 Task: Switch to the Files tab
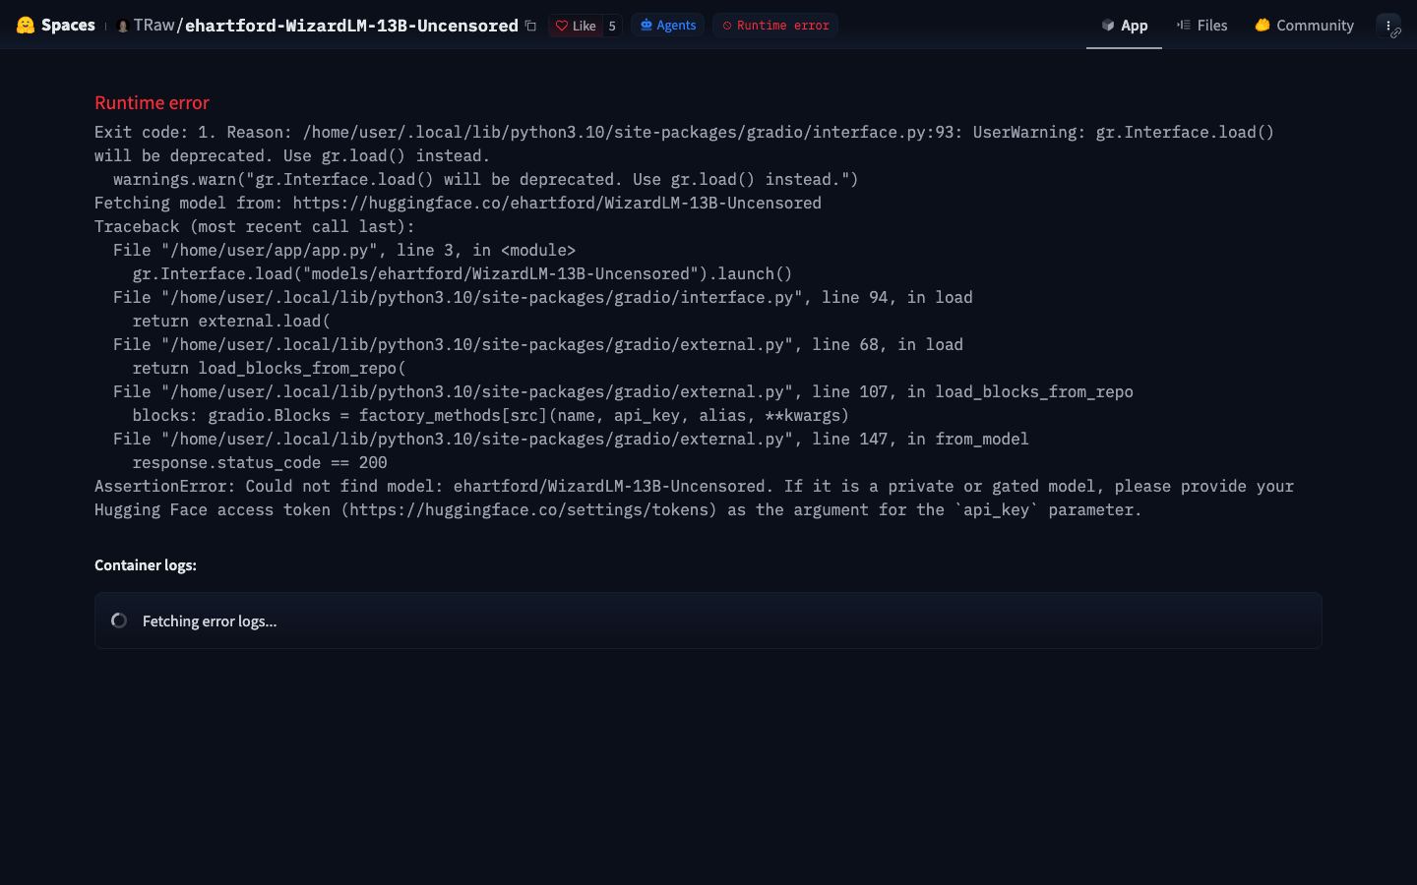pos(1201,26)
